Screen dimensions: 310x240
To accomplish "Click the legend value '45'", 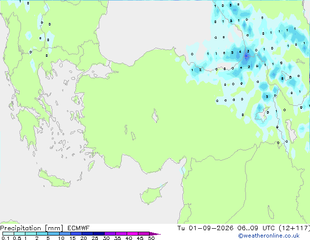I will (140, 238).
